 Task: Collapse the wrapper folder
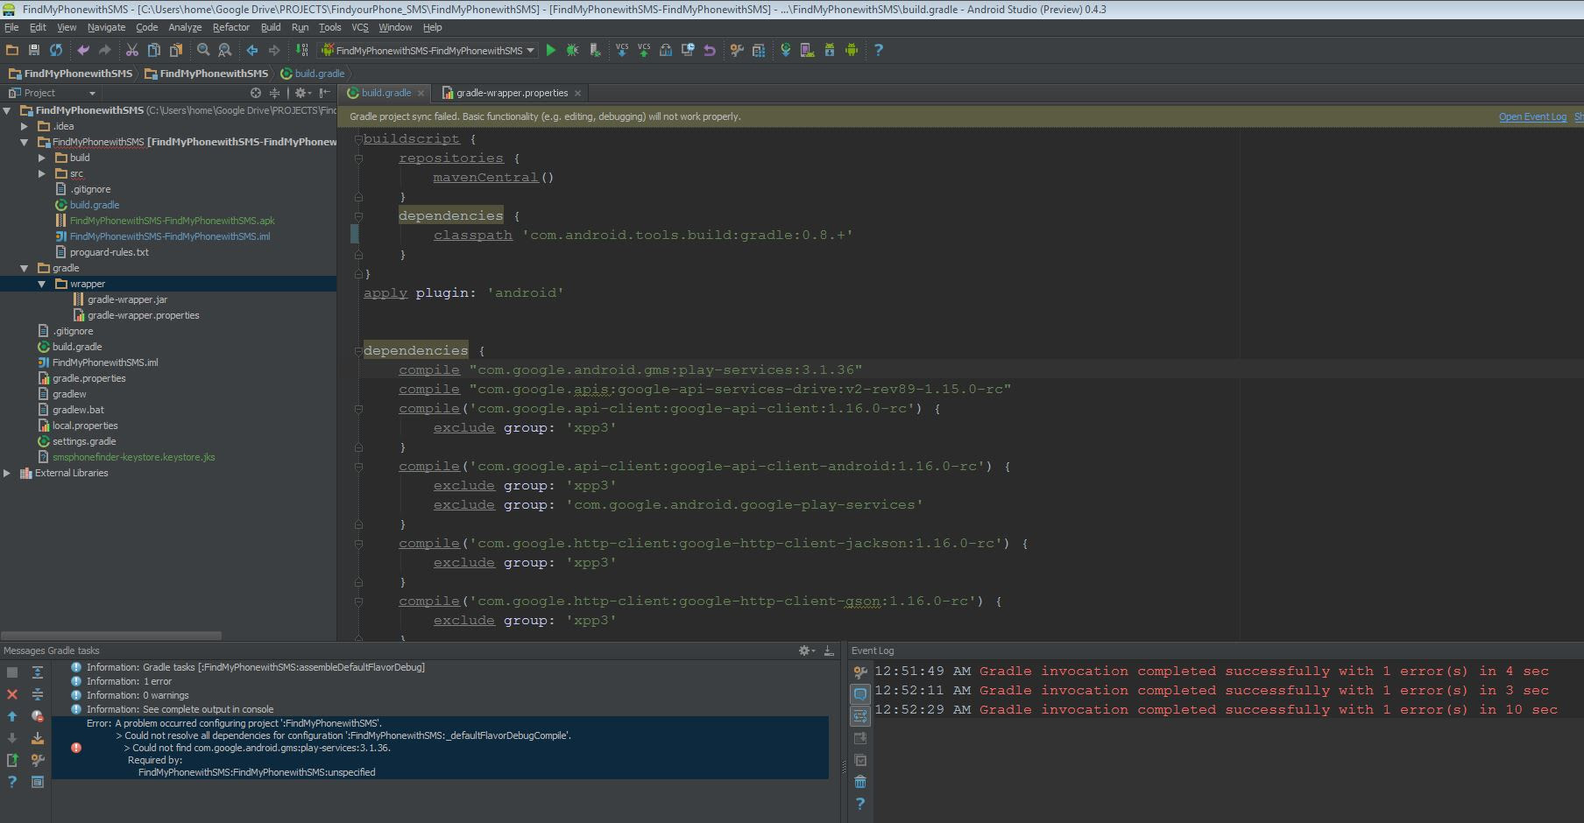(42, 284)
